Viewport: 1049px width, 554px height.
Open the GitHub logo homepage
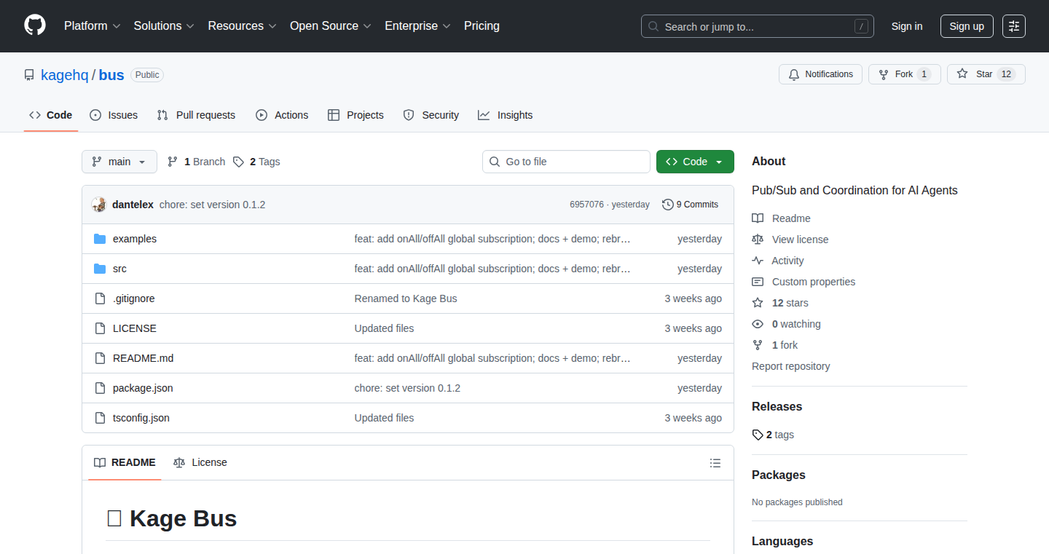(x=35, y=25)
